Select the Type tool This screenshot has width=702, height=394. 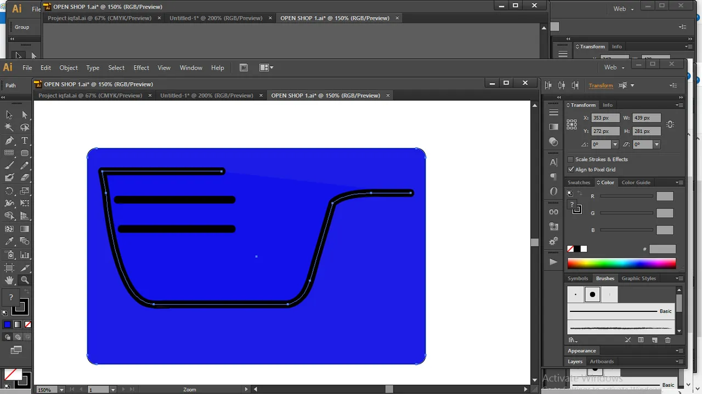25,140
